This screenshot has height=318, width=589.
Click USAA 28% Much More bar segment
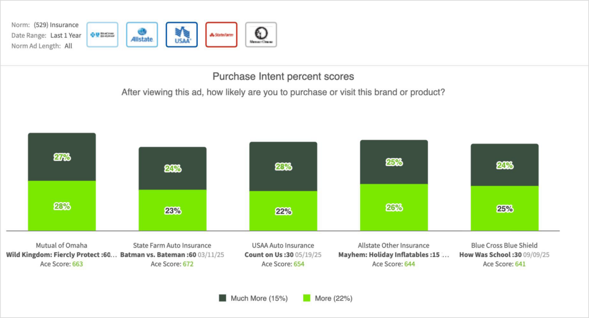[x=282, y=166]
